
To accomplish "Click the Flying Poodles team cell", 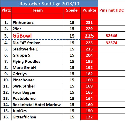I will 37,61.
